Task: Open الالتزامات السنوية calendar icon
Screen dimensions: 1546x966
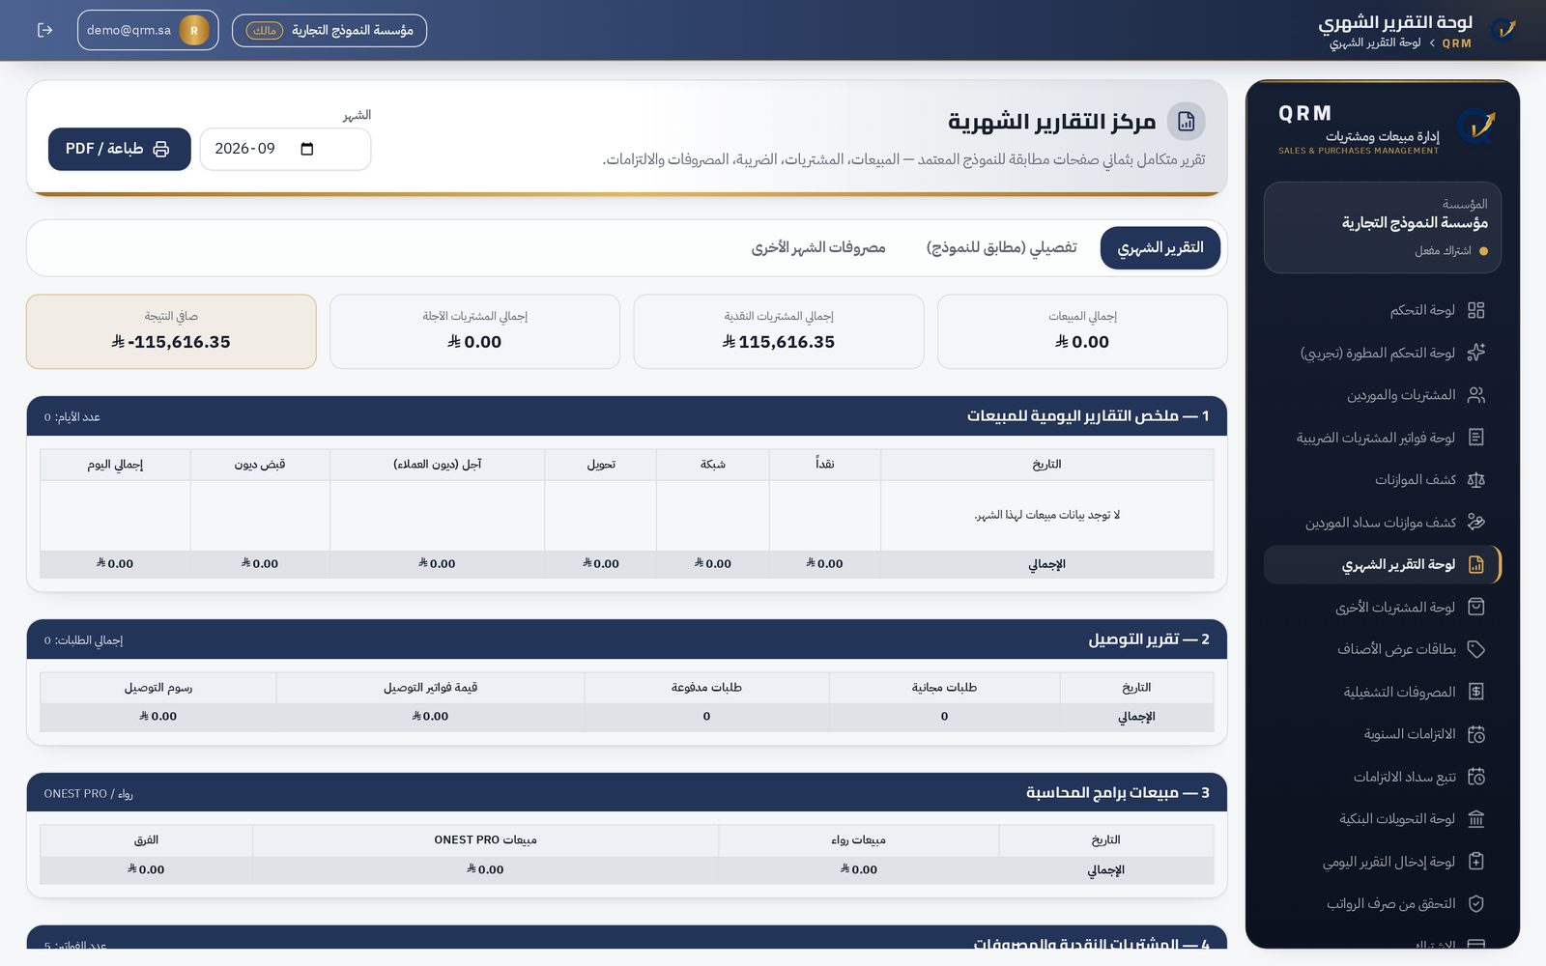Action: (1475, 734)
